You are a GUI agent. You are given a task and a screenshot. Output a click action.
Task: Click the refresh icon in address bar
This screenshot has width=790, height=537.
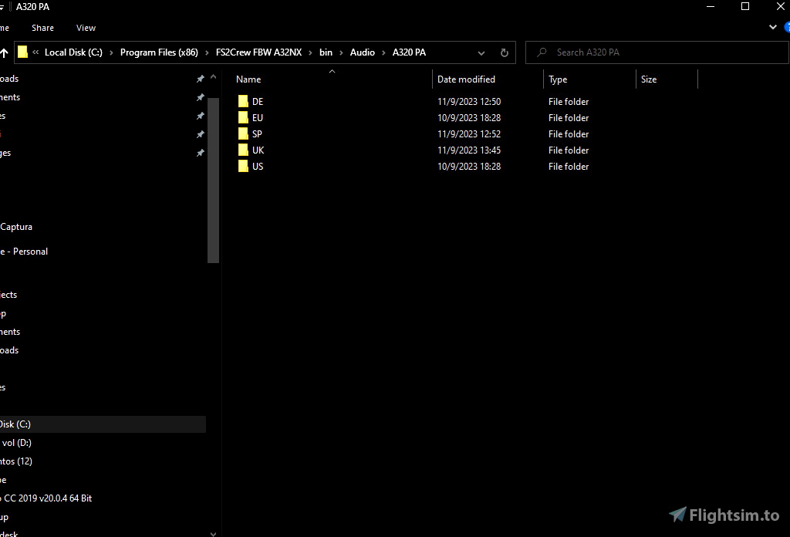click(x=505, y=52)
